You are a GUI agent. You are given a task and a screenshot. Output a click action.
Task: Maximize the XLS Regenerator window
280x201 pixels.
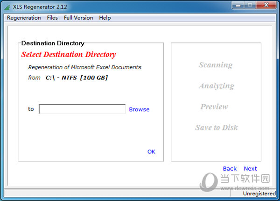tap(252, 5)
